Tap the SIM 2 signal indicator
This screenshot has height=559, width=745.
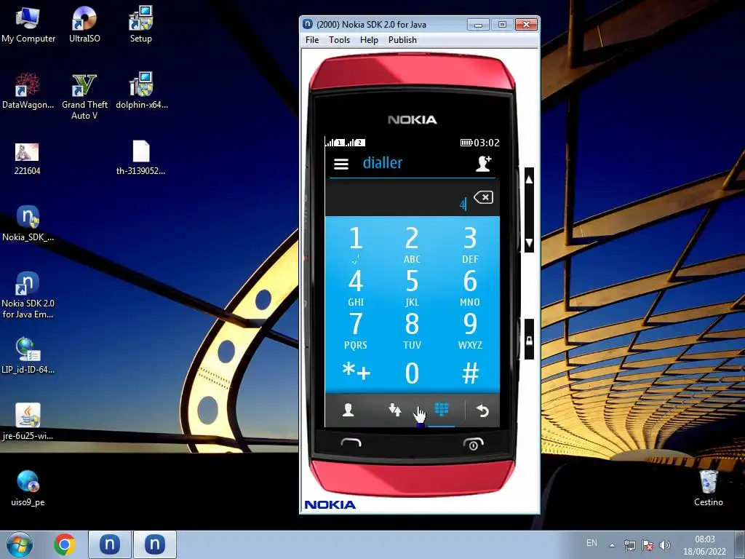(355, 142)
